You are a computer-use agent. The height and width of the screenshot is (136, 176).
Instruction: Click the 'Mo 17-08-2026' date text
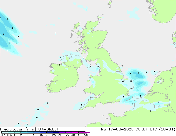point(117,129)
